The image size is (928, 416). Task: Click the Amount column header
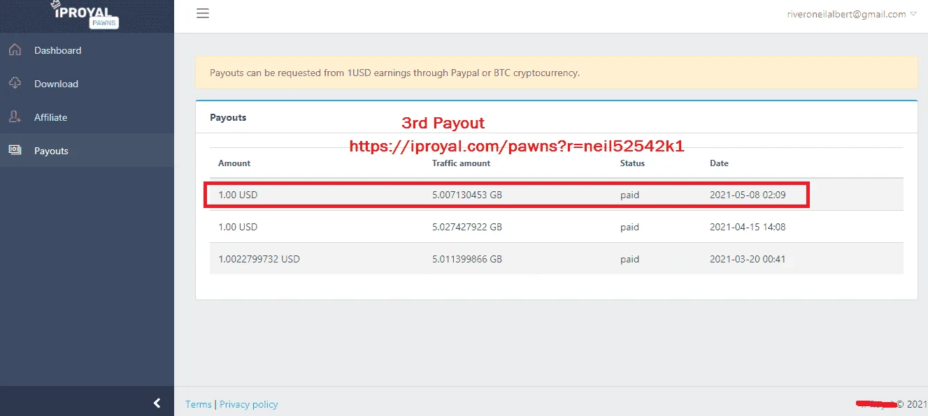pyautogui.click(x=234, y=163)
